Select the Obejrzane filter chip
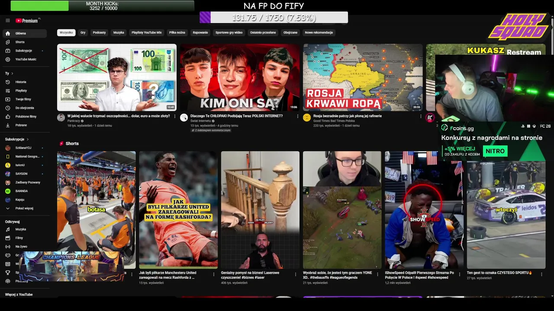This screenshot has height=311, width=554. tap(290, 32)
